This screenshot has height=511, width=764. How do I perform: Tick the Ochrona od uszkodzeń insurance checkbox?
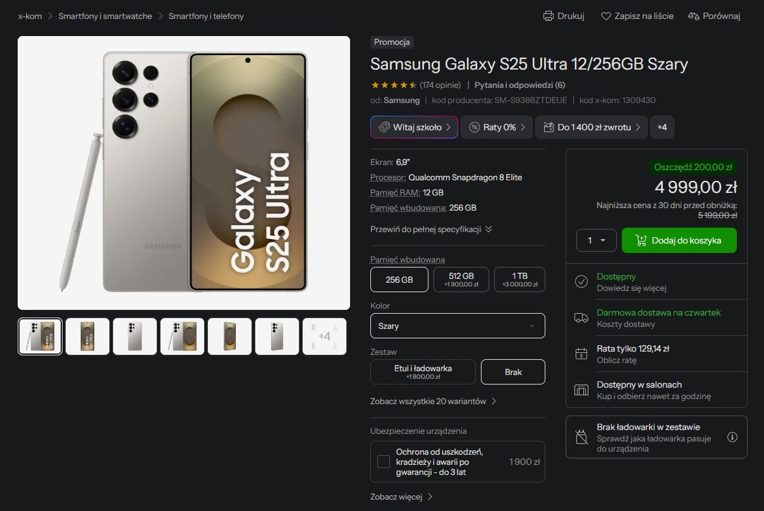384,462
